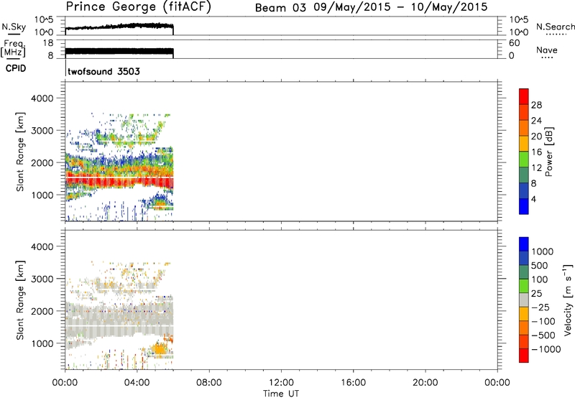This screenshot has width=575, height=398.
Task: Click the '4000' range tick of power panel
Action: pyautogui.click(x=42, y=98)
